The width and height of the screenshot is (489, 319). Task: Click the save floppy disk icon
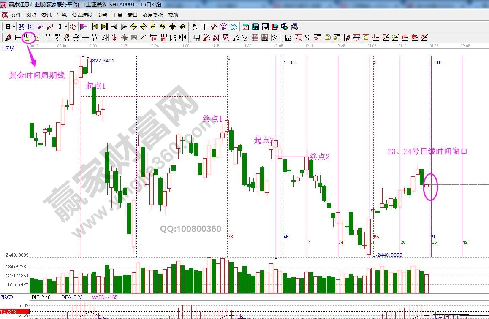pos(275,27)
